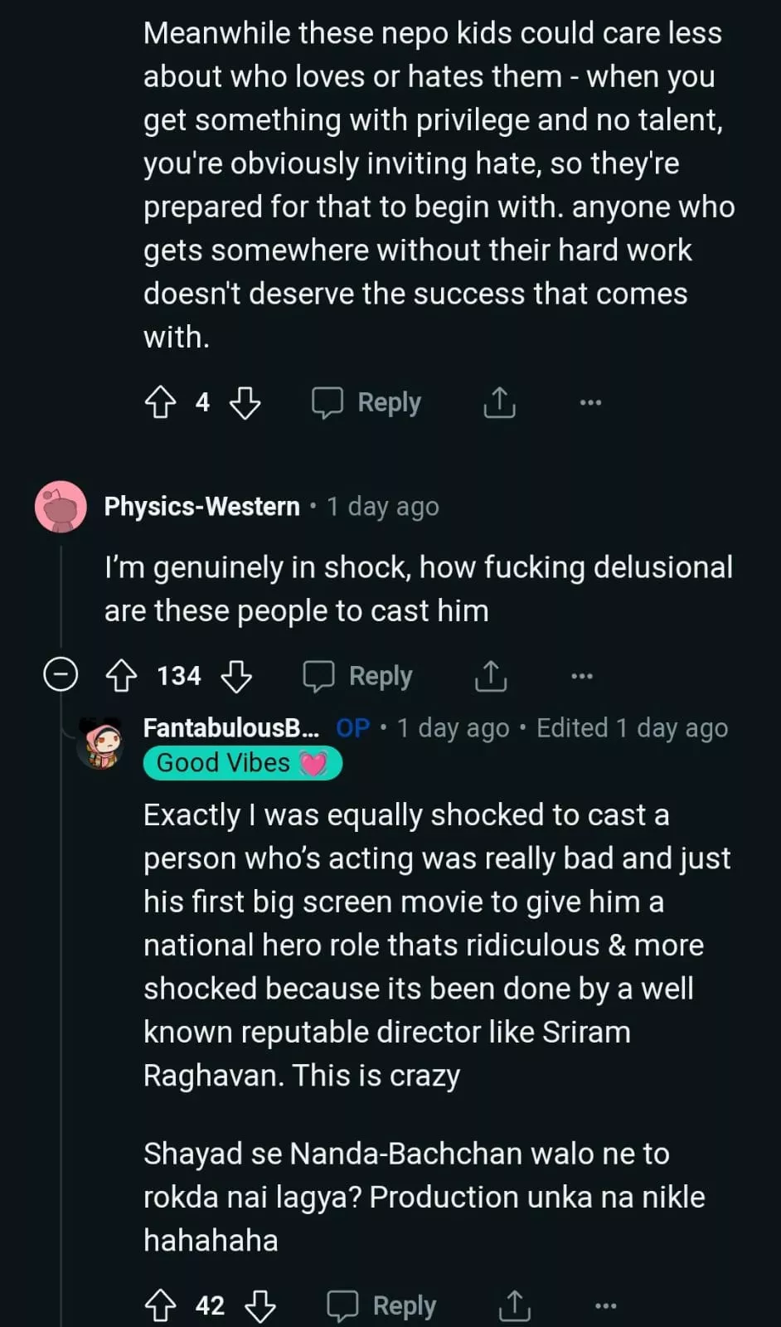
Task: Open overflow menu on Physics-Western's comment
Action: (x=582, y=676)
